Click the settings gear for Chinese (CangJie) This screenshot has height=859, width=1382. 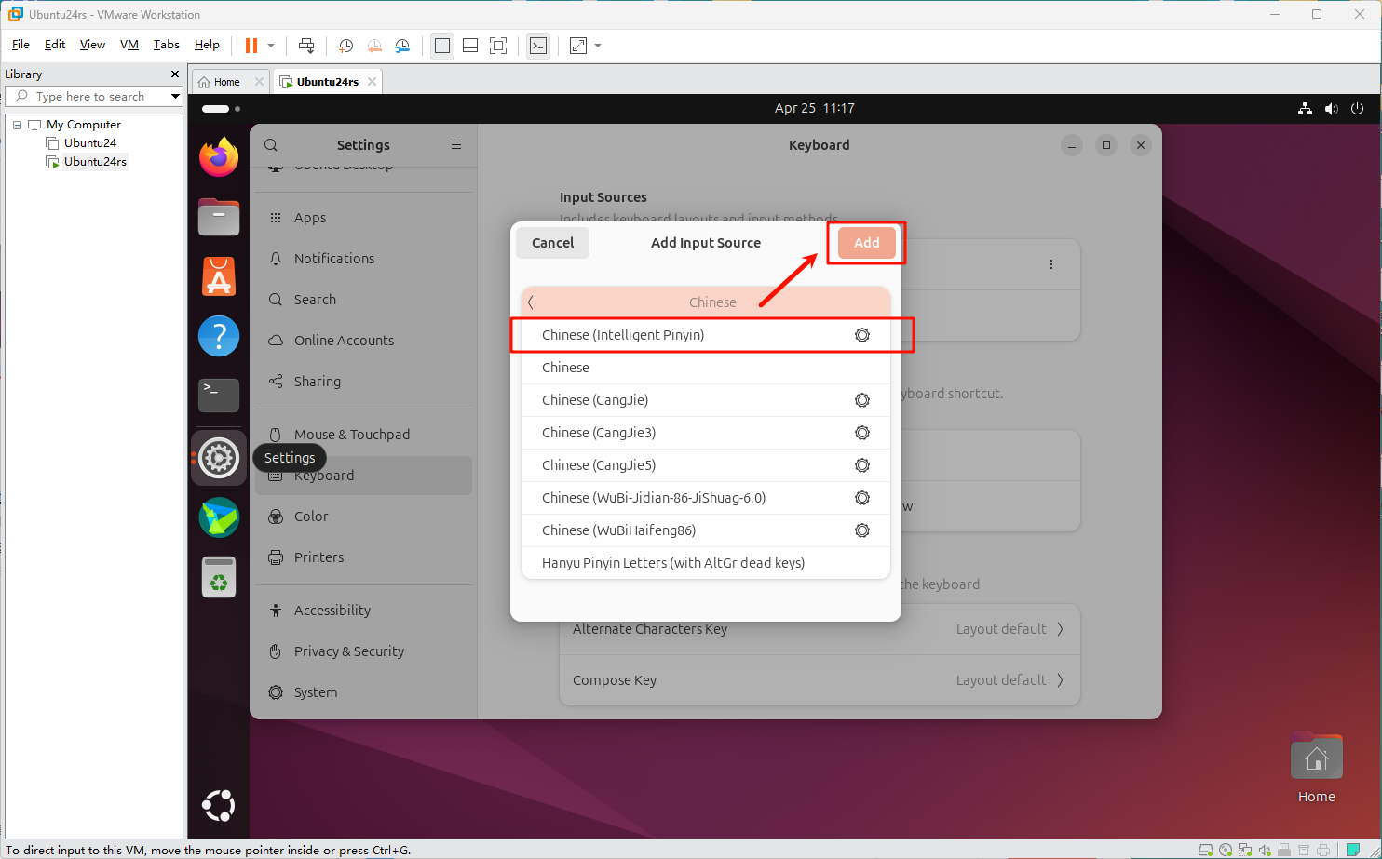[862, 400]
